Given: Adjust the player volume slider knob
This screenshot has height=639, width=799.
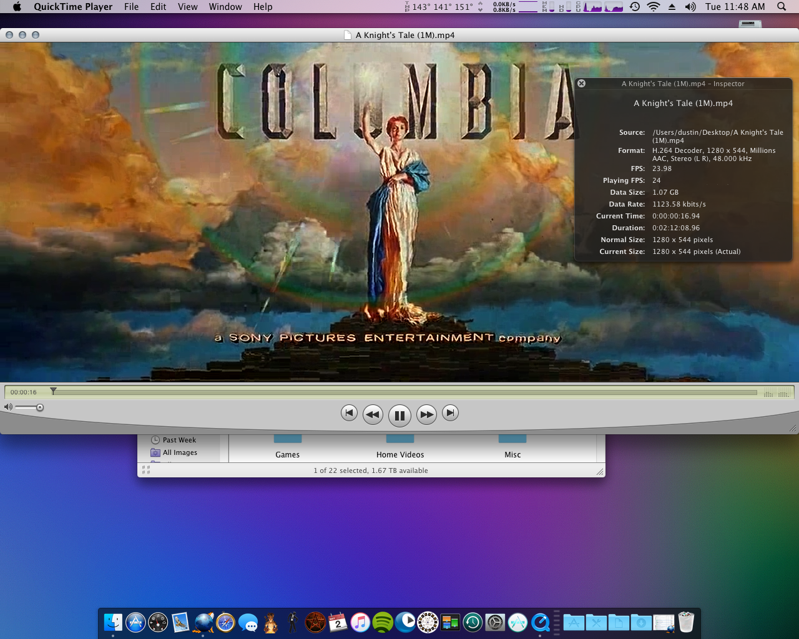Looking at the screenshot, I should click(40, 407).
